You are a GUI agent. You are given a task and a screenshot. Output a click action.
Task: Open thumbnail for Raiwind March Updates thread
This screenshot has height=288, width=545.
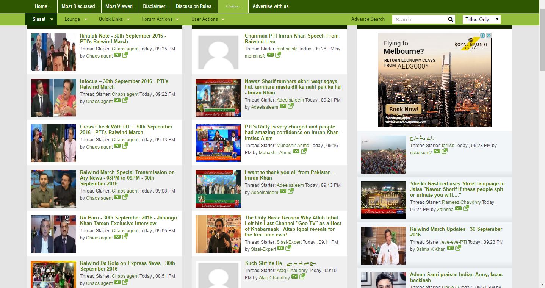[x=384, y=245]
